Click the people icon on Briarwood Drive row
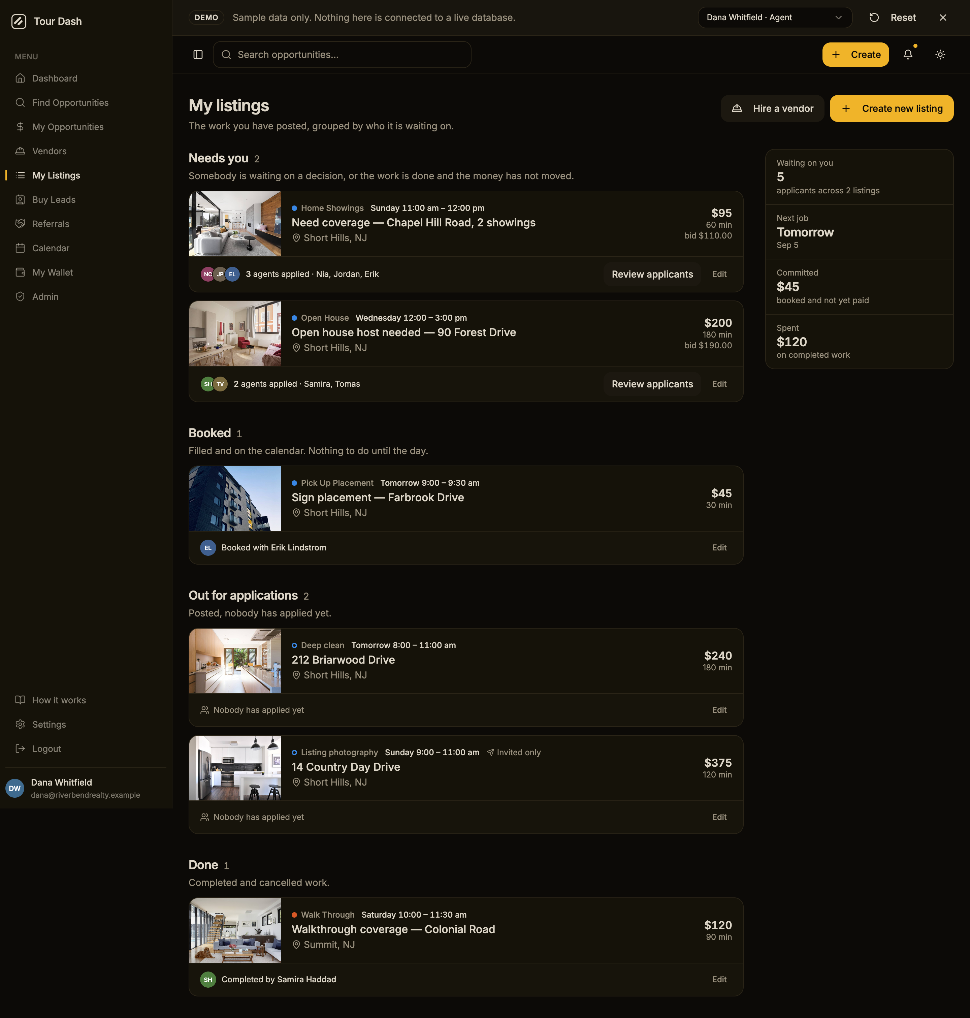Viewport: 970px width, 1018px height. 205,710
